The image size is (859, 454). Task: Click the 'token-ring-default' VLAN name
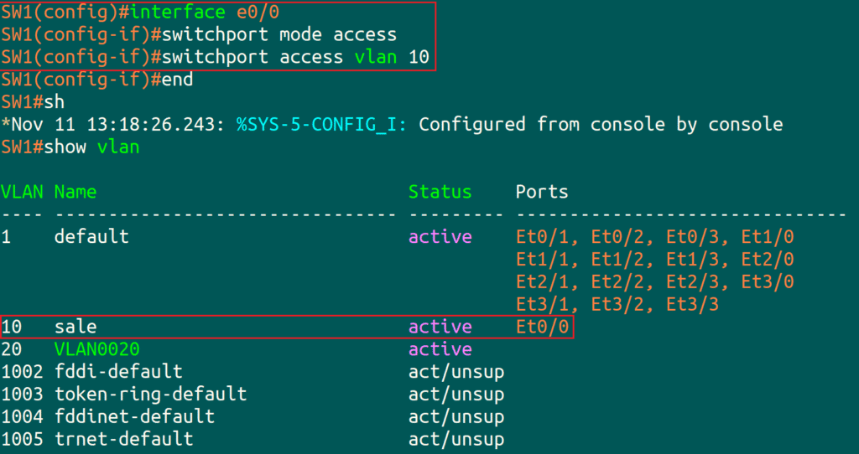(x=150, y=394)
